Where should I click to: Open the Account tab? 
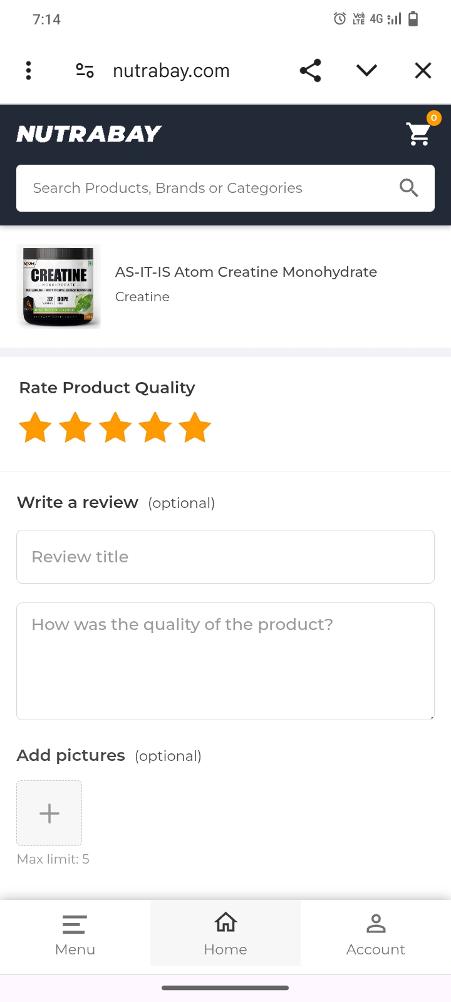[376, 933]
